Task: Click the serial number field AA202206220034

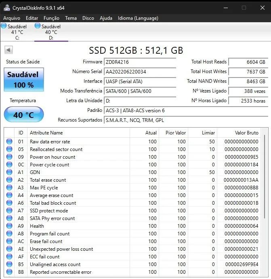Action: click(140, 72)
